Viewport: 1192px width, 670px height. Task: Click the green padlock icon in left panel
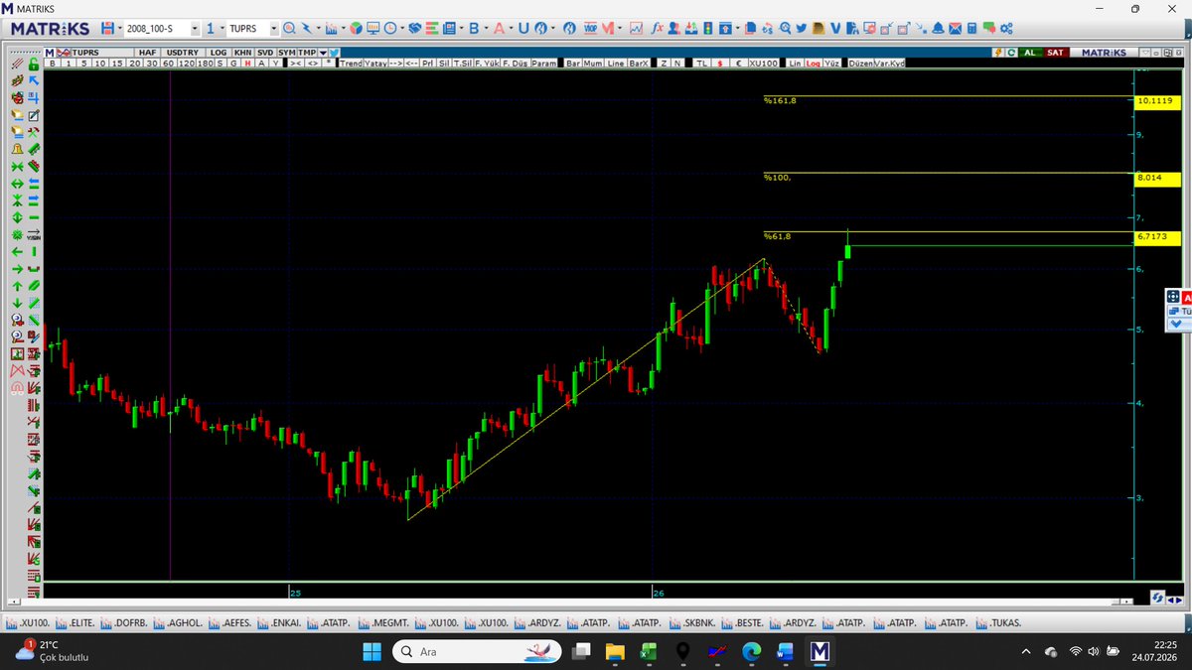click(x=34, y=65)
